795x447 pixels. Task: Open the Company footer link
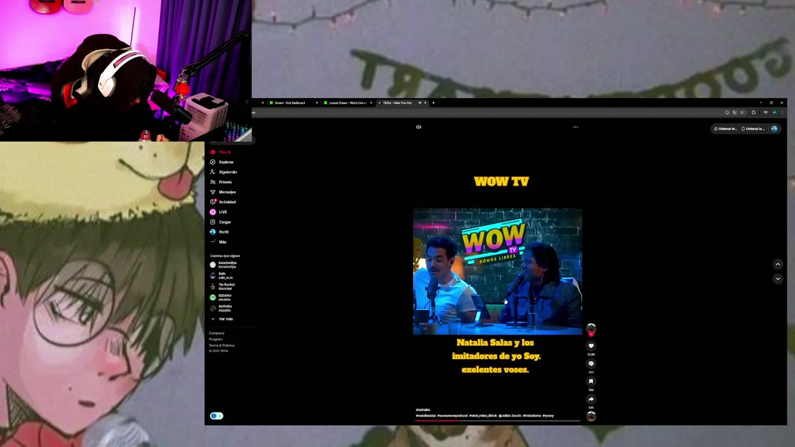[x=217, y=333]
